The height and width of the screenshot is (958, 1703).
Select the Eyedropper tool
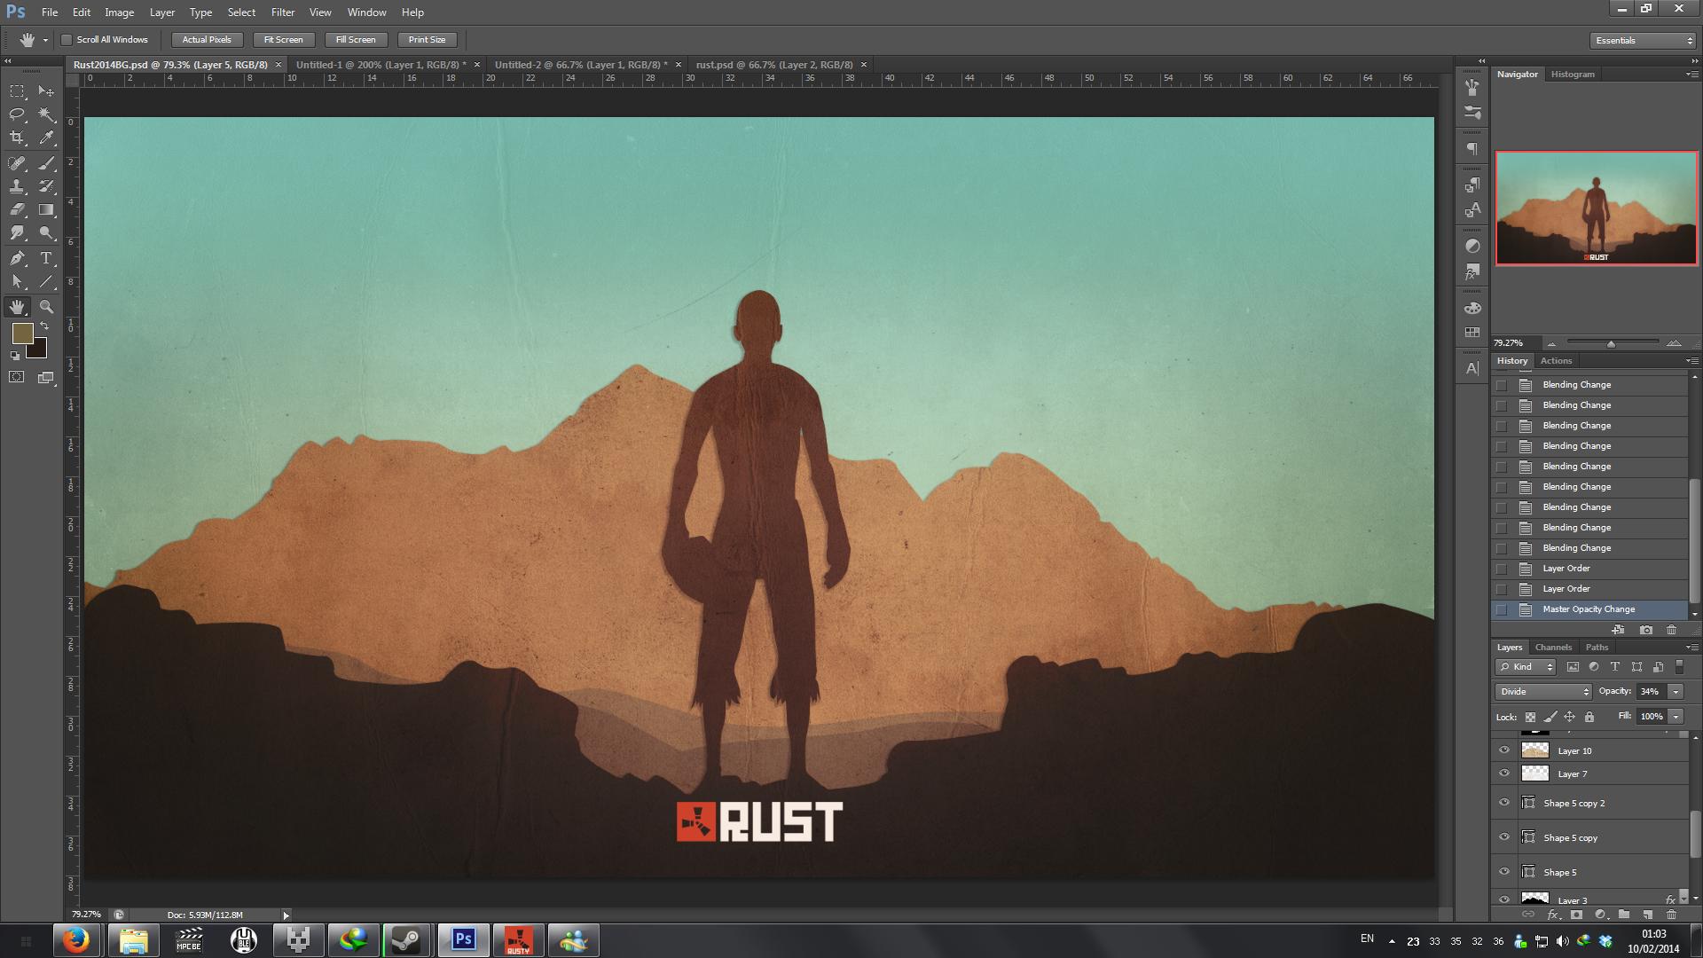coord(46,137)
